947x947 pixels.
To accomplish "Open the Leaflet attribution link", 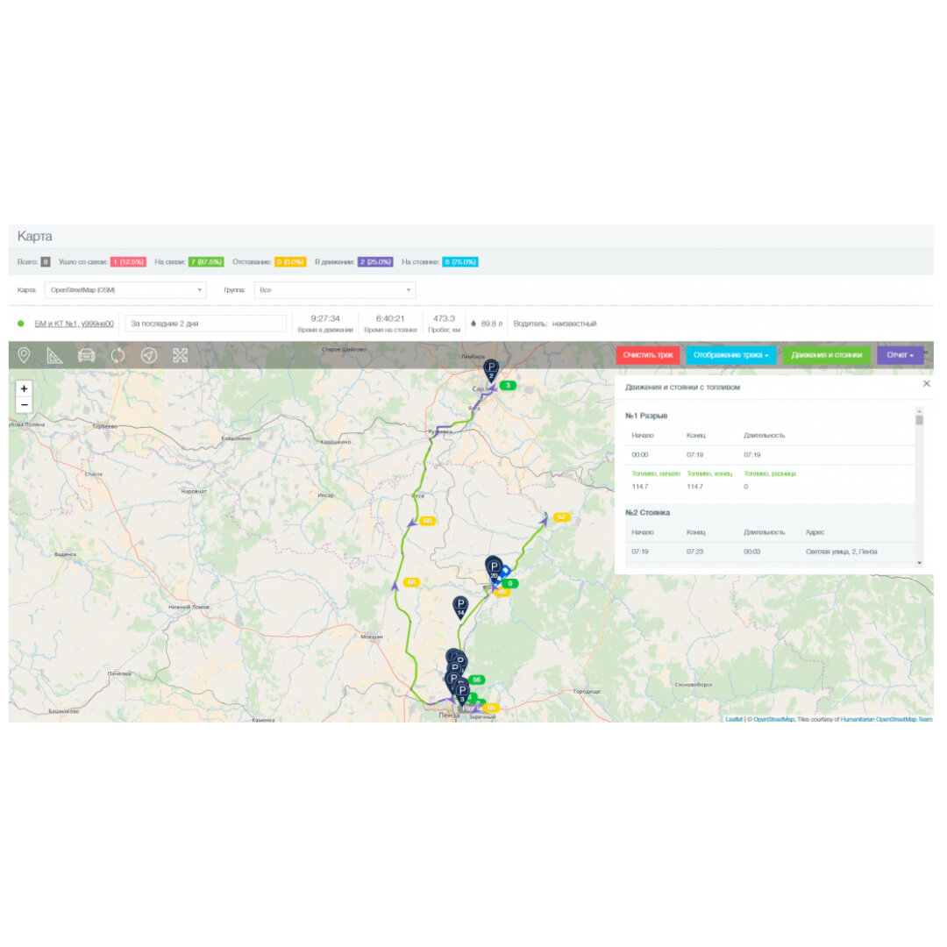I will [x=734, y=719].
